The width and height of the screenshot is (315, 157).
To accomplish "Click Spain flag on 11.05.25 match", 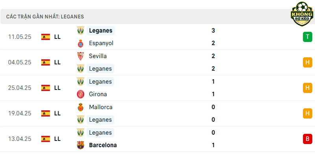I will 46,37.
